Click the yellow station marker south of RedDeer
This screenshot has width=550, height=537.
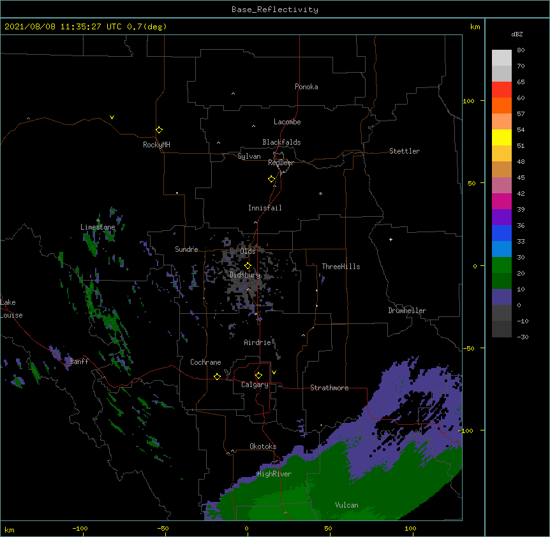coord(271,179)
